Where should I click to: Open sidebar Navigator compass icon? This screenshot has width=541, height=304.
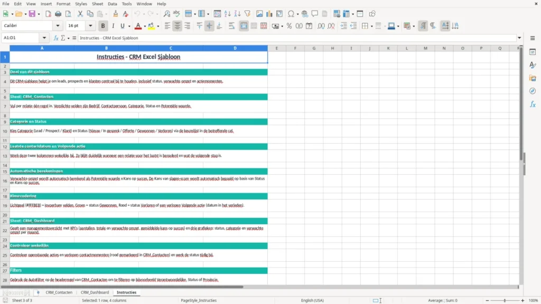tap(533, 91)
